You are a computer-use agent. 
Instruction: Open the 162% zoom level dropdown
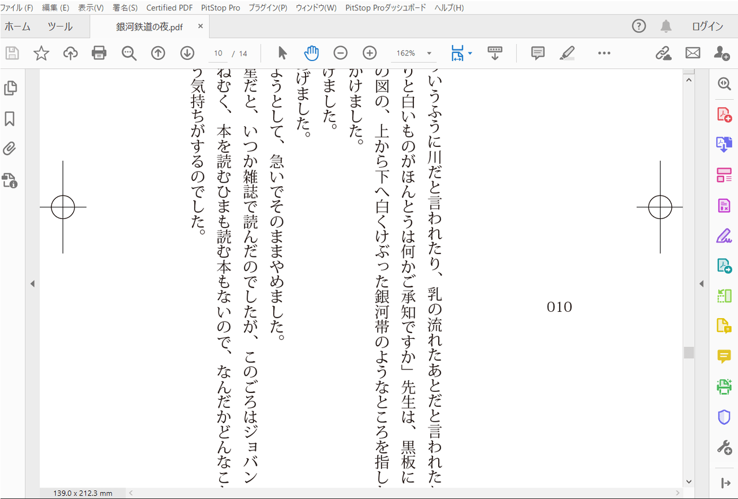tap(430, 54)
